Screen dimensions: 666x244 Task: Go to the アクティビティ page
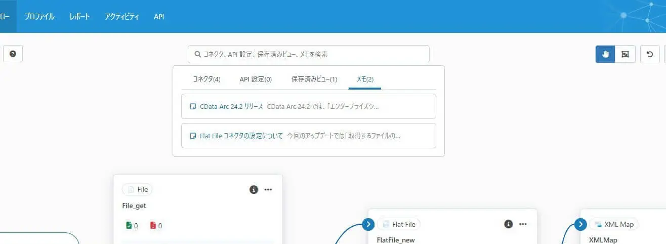pos(122,17)
